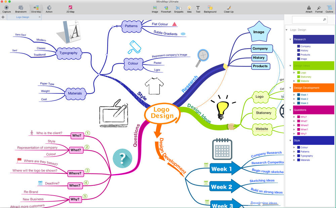Click the Website green square in outline

(298, 81)
